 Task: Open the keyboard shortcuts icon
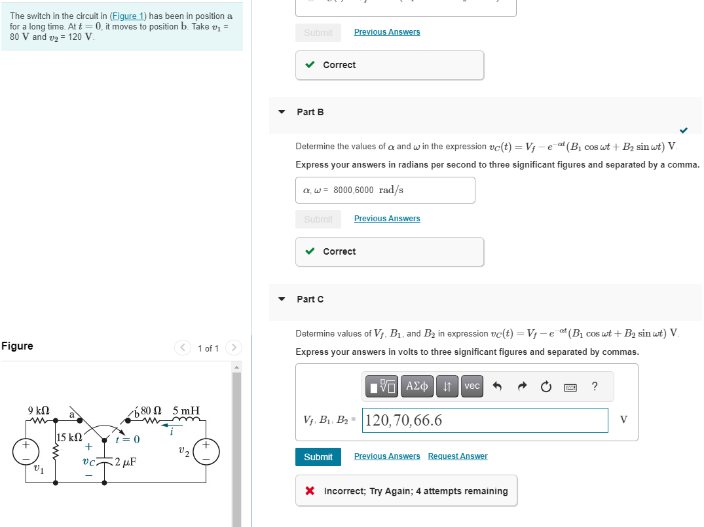pyautogui.click(x=570, y=386)
